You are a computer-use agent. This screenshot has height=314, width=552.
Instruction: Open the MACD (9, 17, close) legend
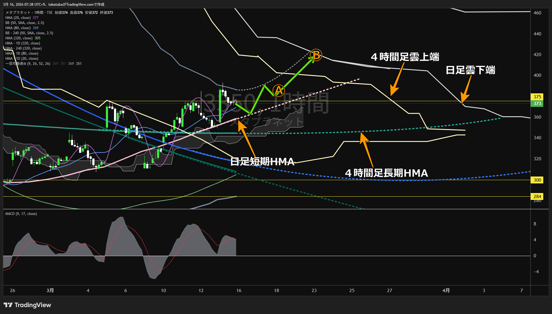[x=21, y=214]
